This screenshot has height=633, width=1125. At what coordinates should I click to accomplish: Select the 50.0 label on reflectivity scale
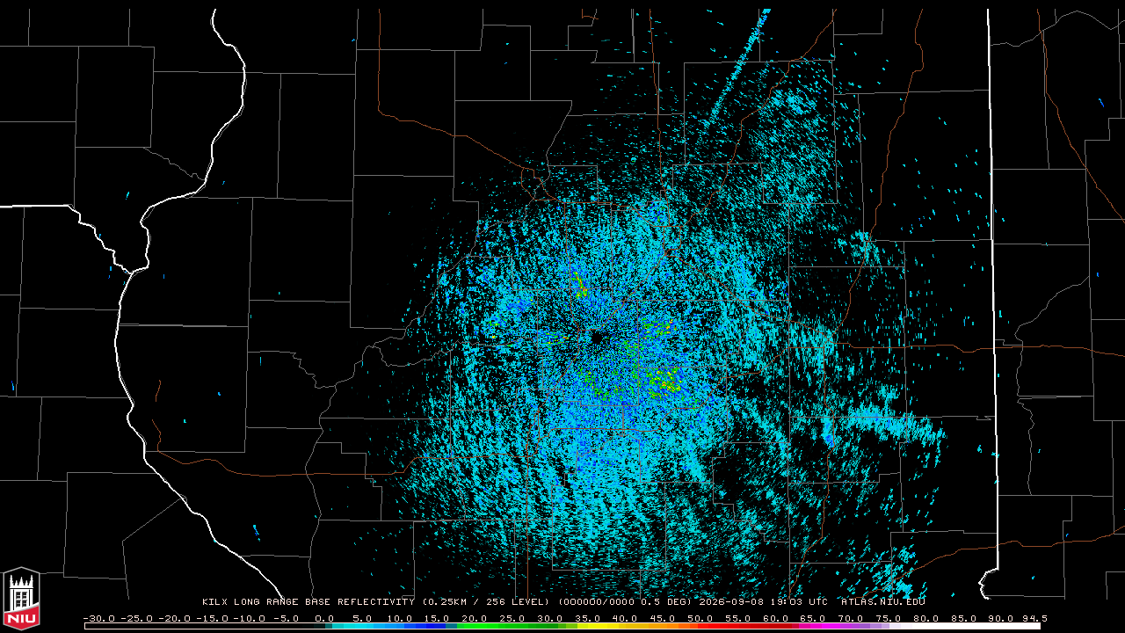pos(700,618)
